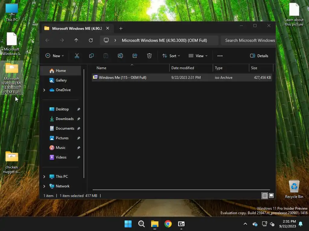
Task: Select Learn about this picture icon
Action: [x=294, y=14]
